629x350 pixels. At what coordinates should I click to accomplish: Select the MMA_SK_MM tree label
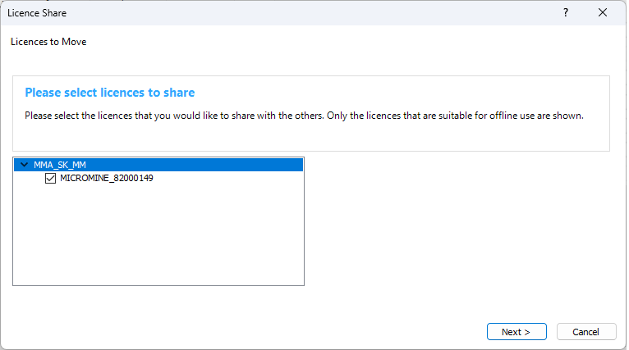pos(60,165)
